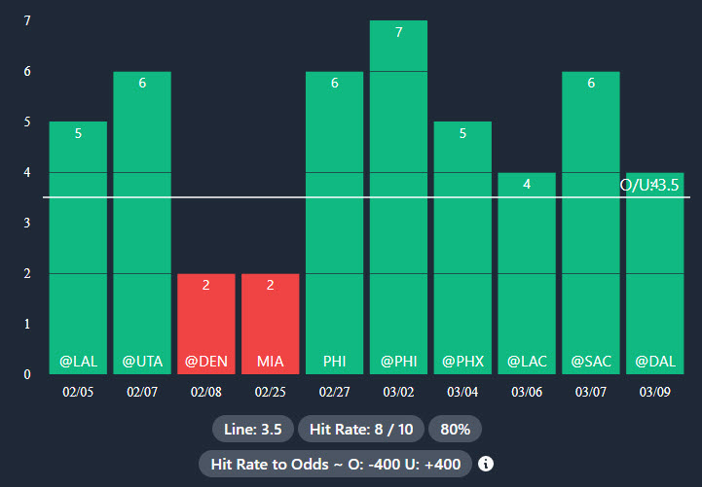The width and height of the screenshot is (702, 487).
Task: Click the 02/05 date label
Action: point(78,392)
